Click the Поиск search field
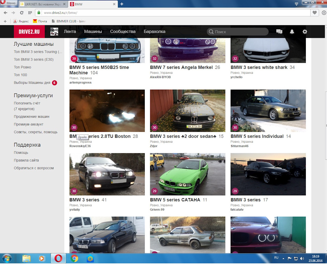The image size is (327, 276). point(237,32)
